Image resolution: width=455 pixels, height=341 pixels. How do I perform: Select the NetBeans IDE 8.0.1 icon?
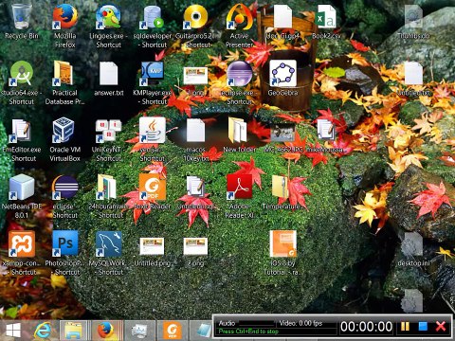coord(21,187)
